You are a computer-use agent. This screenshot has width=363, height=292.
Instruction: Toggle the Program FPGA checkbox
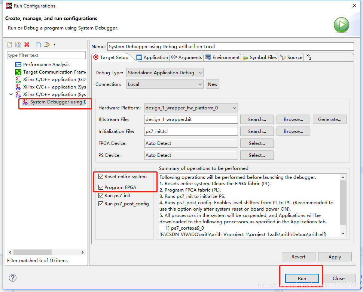coord(101,187)
